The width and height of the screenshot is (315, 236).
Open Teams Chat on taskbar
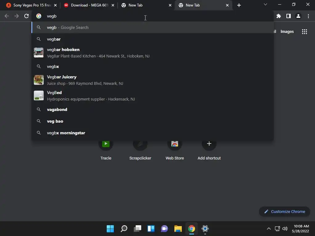[x=164, y=229]
